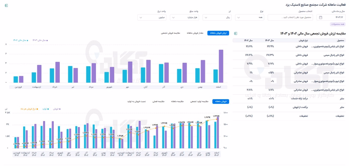Click the fiscal year-month field showing ۱۴۰۳/۱۲
Screen dimensions: 349x166
click(x=331, y=17)
